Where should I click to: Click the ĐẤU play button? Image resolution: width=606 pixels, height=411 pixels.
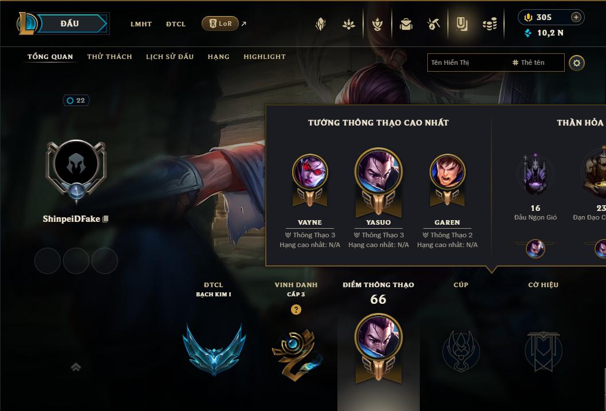point(69,24)
